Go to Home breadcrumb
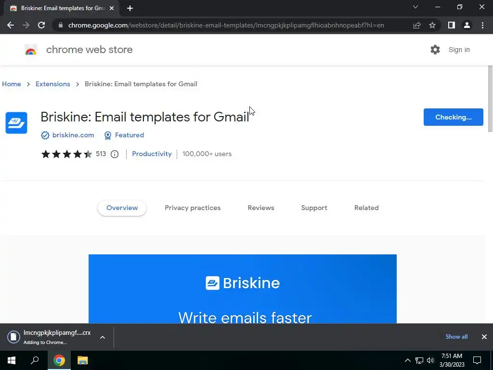 pyautogui.click(x=12, y=84)
